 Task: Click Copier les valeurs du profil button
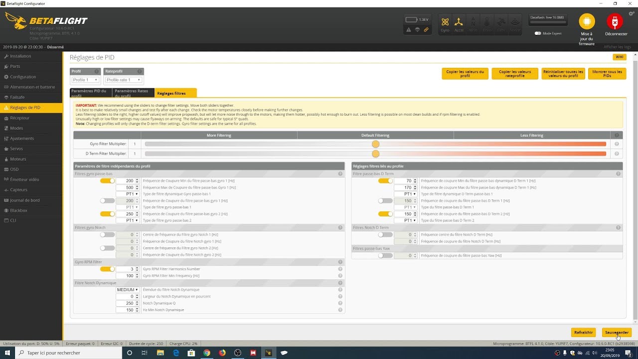(465, 74)
